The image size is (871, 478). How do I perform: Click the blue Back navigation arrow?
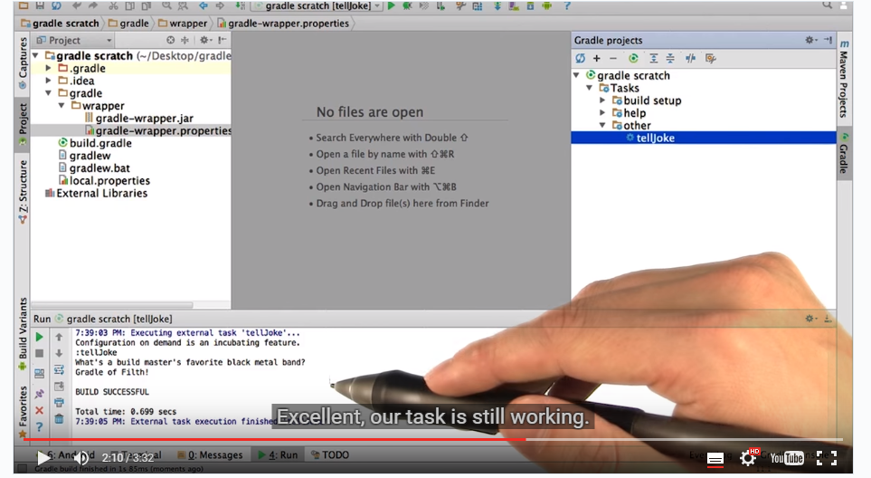tap(204, 5)
